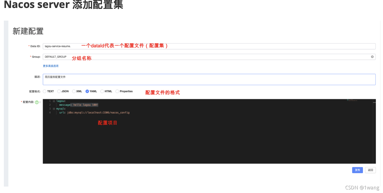Click the editor minimap preview

[x=352, y=100]
